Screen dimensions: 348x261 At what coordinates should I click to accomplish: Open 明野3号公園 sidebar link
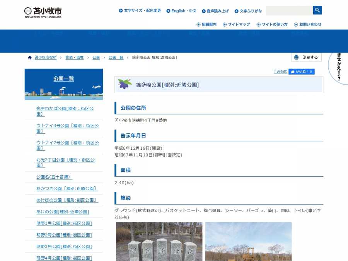tap(64, 246)
